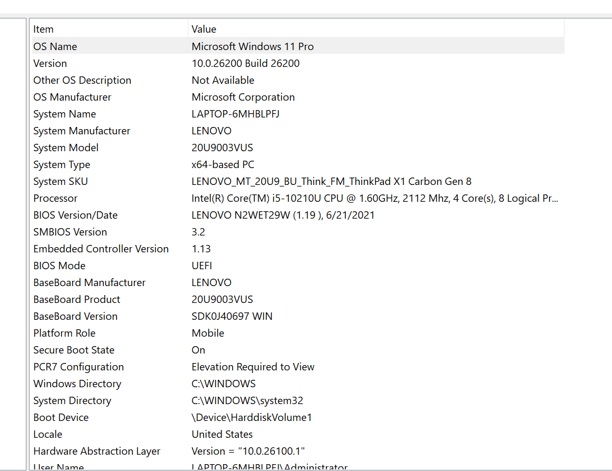Select the System Manufacturer row

pyautogui.click(x=298, y=131)
